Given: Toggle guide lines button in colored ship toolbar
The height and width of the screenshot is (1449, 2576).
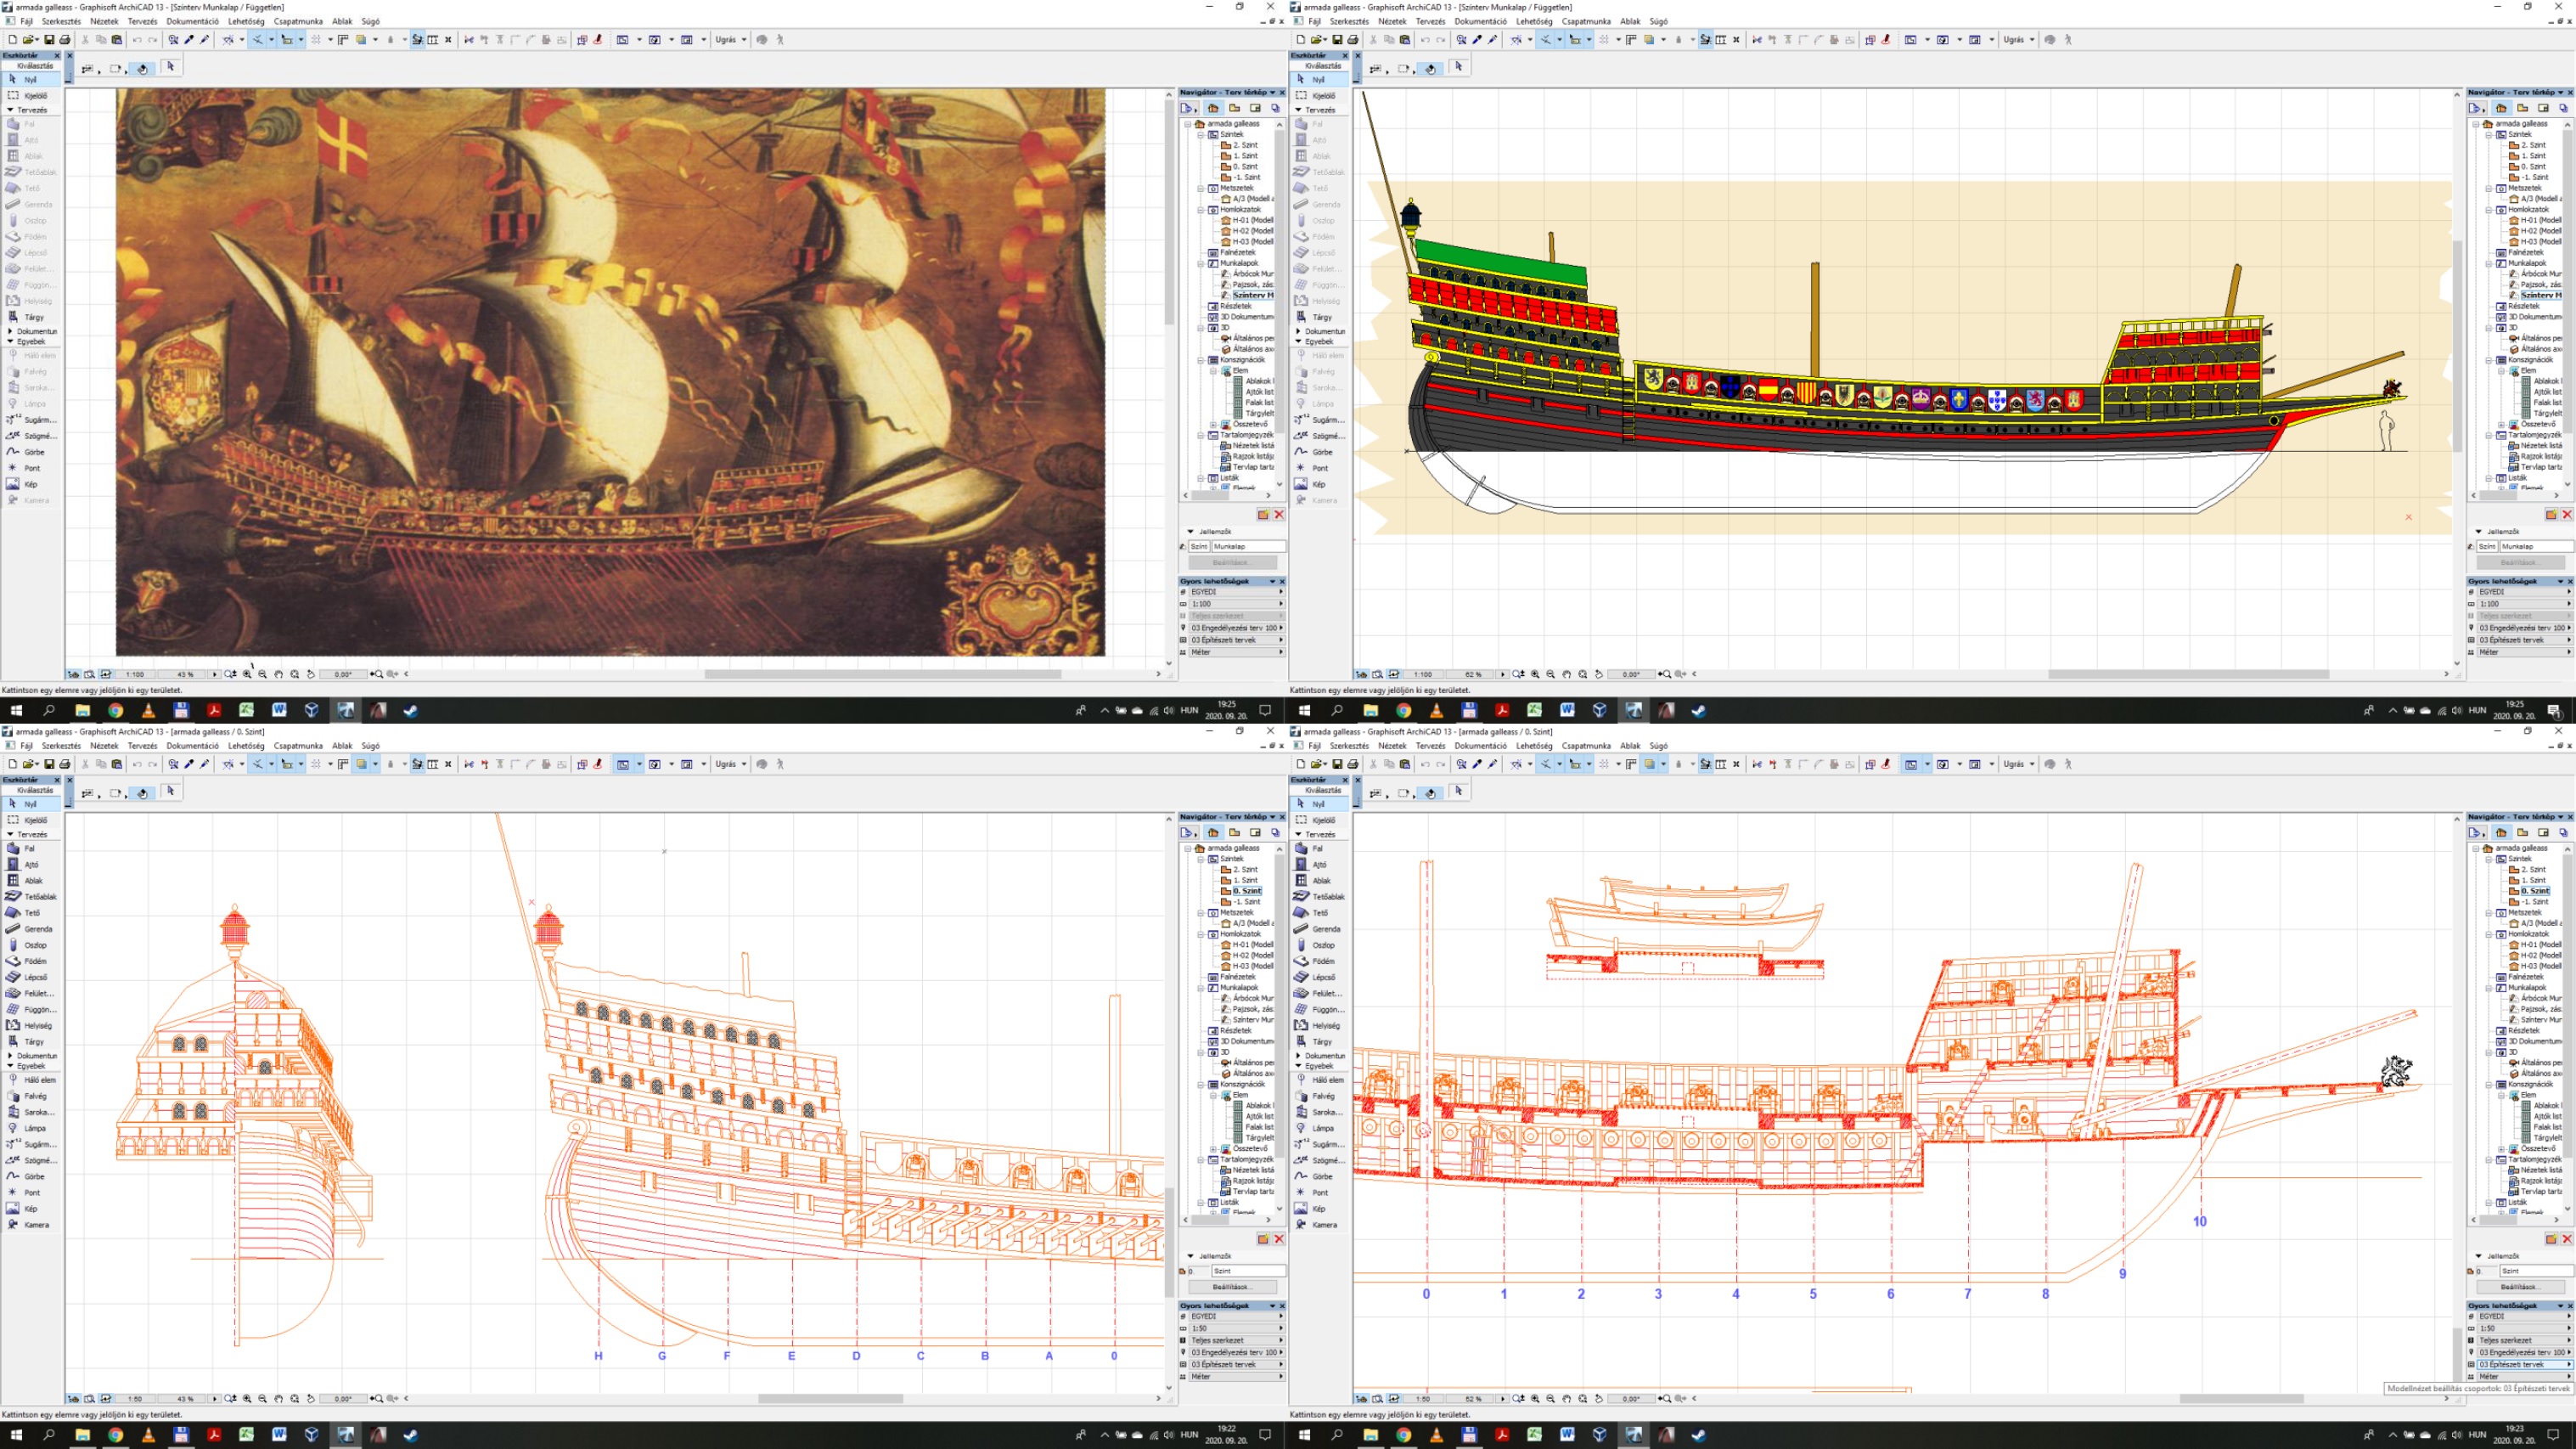Looking at the screenshot, I should click(1545, 40).
